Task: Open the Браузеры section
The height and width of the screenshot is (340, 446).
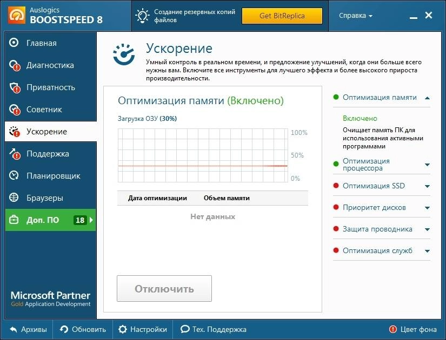Action: click(51, 198)
